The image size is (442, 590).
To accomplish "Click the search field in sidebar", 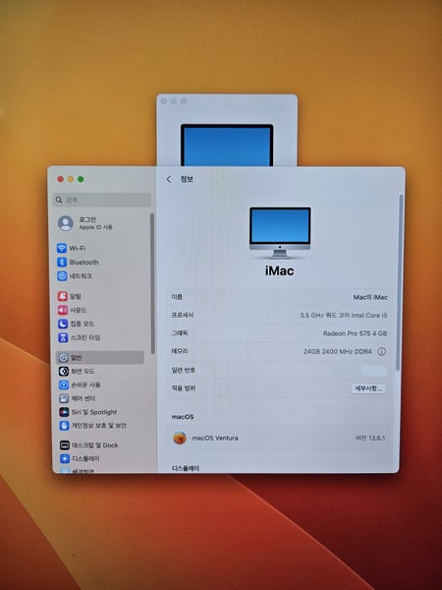I will (x=102, y=200).
